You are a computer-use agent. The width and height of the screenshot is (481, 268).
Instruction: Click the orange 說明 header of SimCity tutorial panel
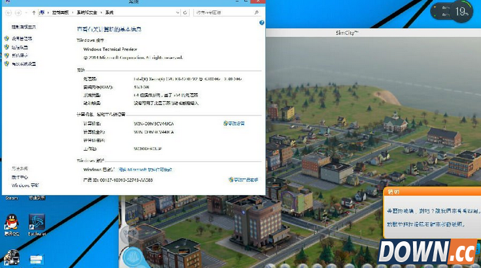432,192
